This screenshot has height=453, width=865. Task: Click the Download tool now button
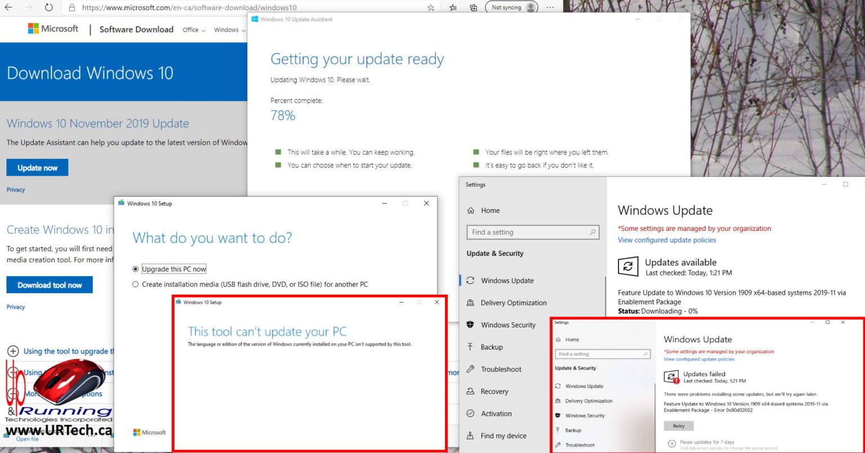point(50,285)
